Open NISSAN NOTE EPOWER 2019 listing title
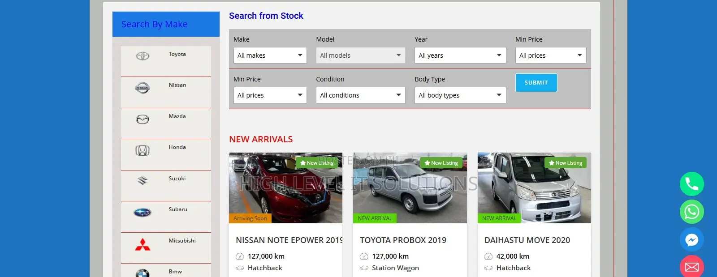Screen dimensions: 717x277 289,240
